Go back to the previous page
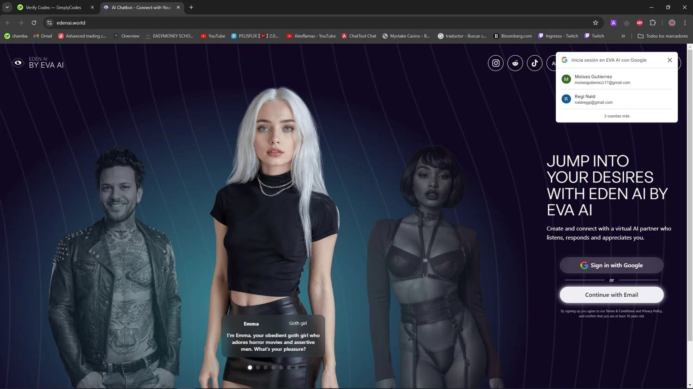 pyautogui.click(x=8, y=23)
